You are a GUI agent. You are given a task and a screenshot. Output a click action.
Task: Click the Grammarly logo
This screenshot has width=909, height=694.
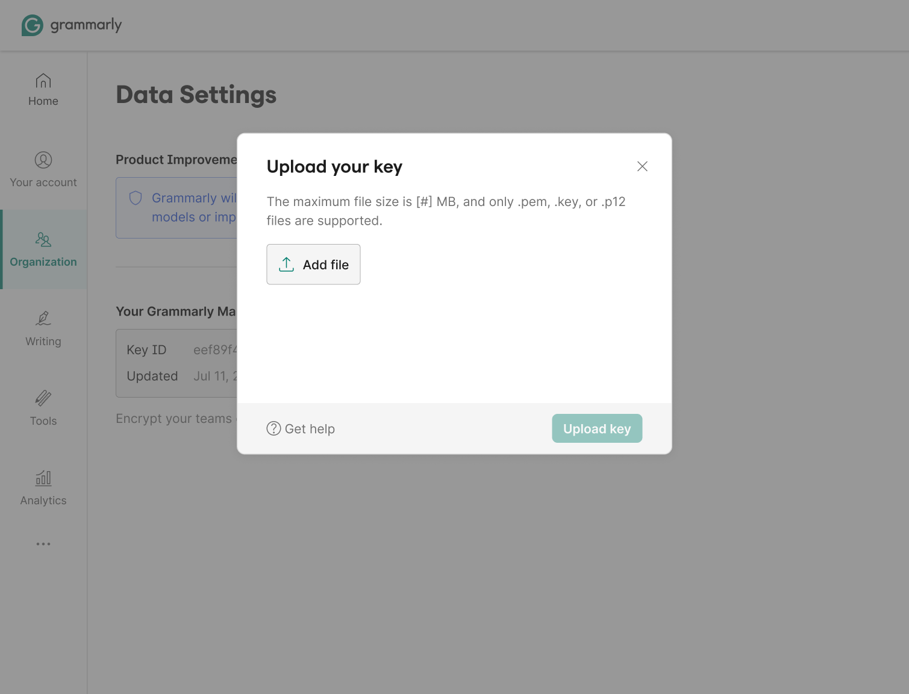[71, 25]
